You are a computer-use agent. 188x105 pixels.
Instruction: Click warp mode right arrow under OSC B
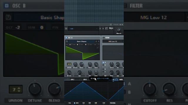(x=83, y=73)
